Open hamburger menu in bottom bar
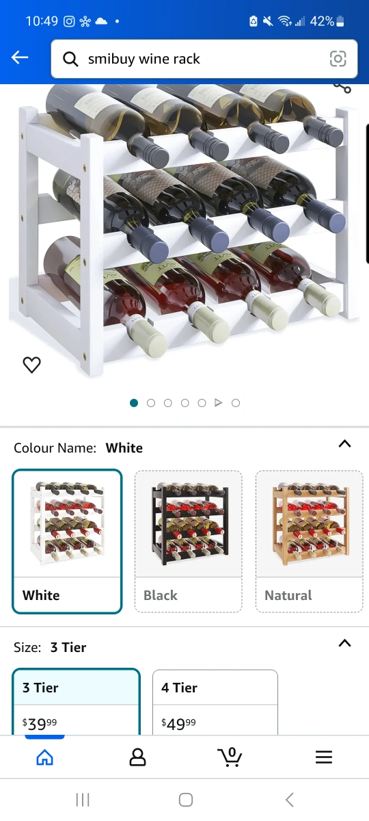Screen dimensions: 369x821 tap(323, 757)
